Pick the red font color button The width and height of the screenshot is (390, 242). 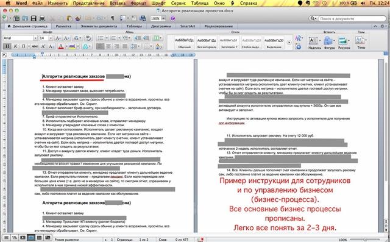coord(61,46)
